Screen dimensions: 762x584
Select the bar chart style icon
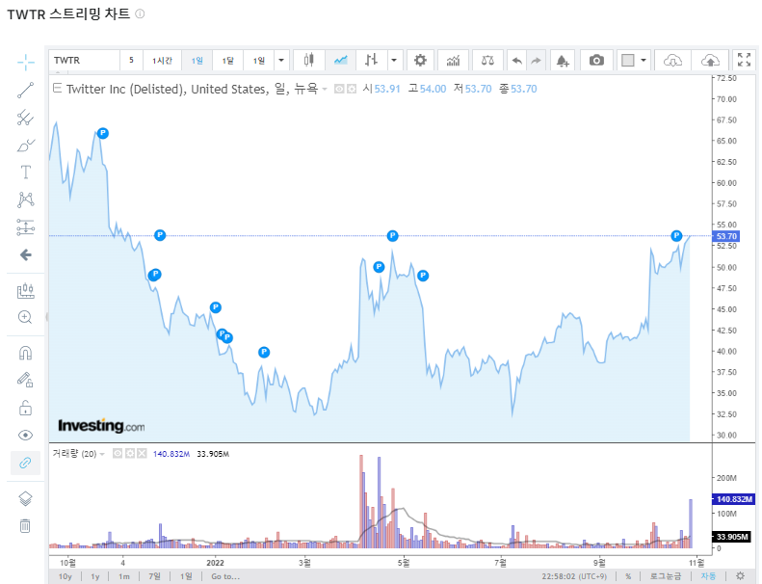[x=372, y=61]
